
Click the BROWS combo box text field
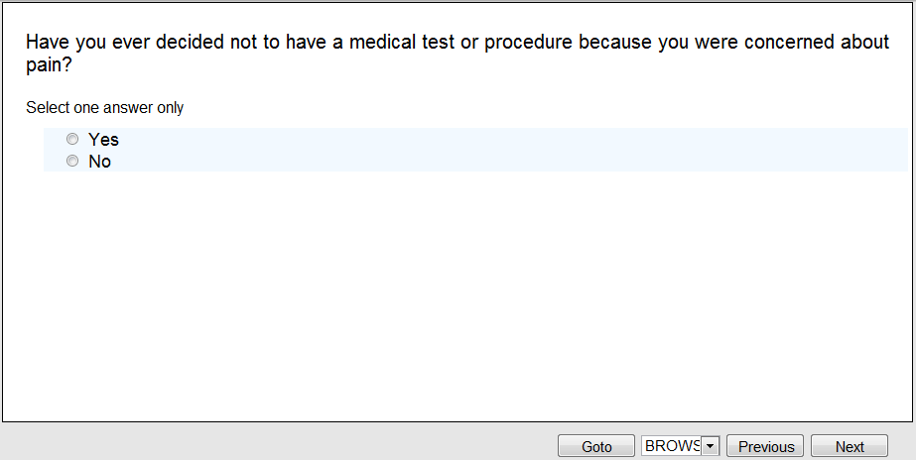pyautogui.click(x=672, y=446)
